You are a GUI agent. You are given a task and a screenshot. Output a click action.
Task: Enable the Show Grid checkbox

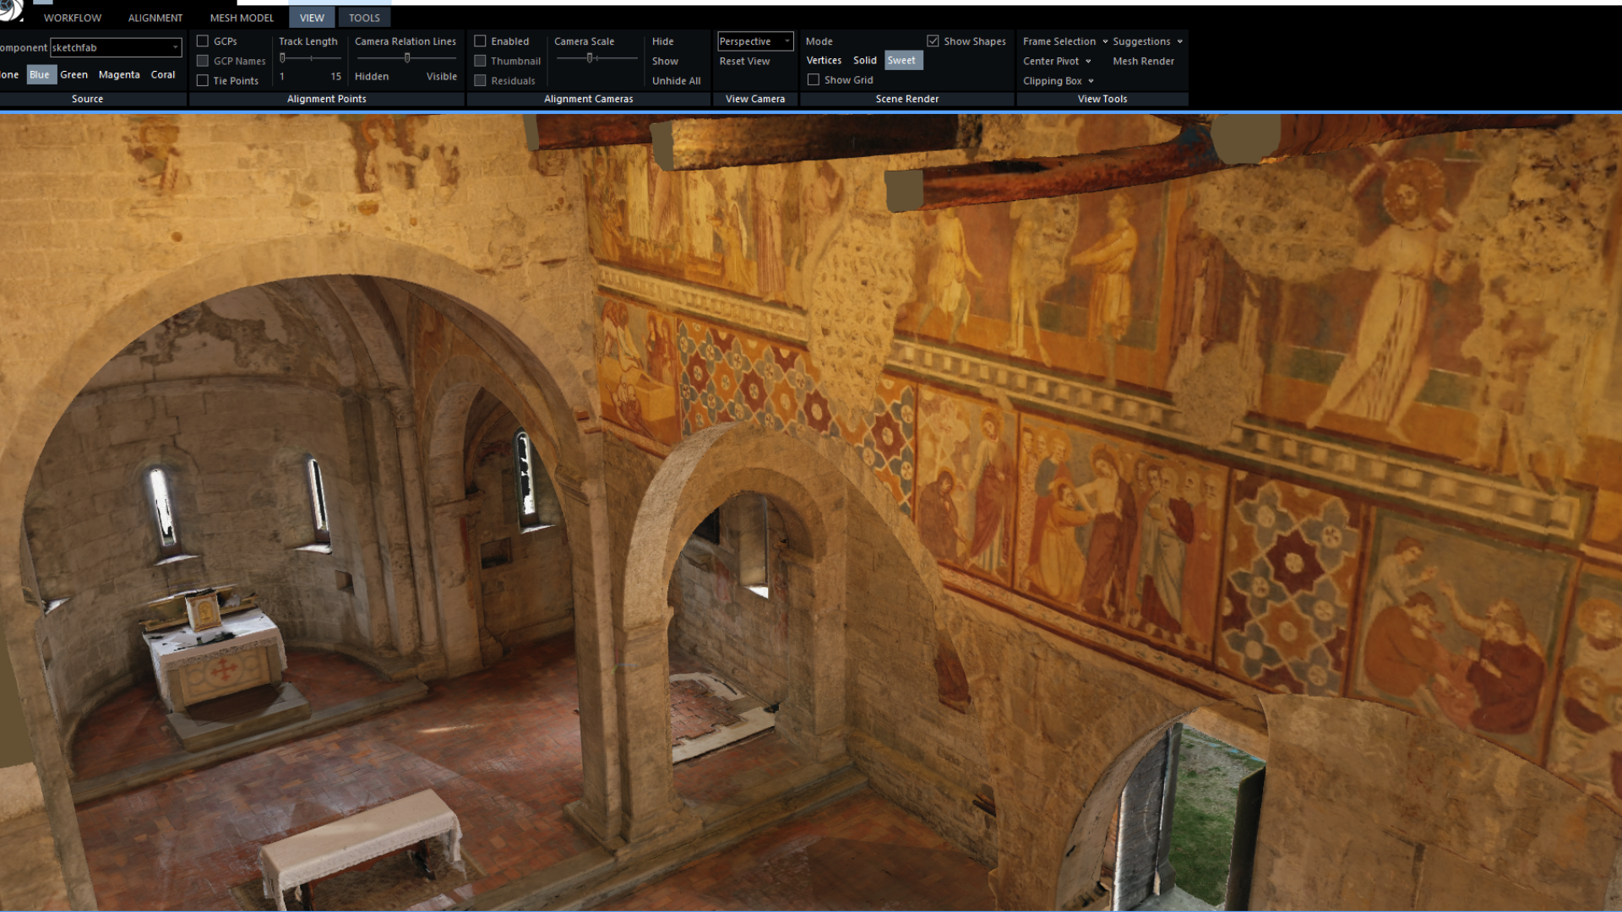point(814,80)
